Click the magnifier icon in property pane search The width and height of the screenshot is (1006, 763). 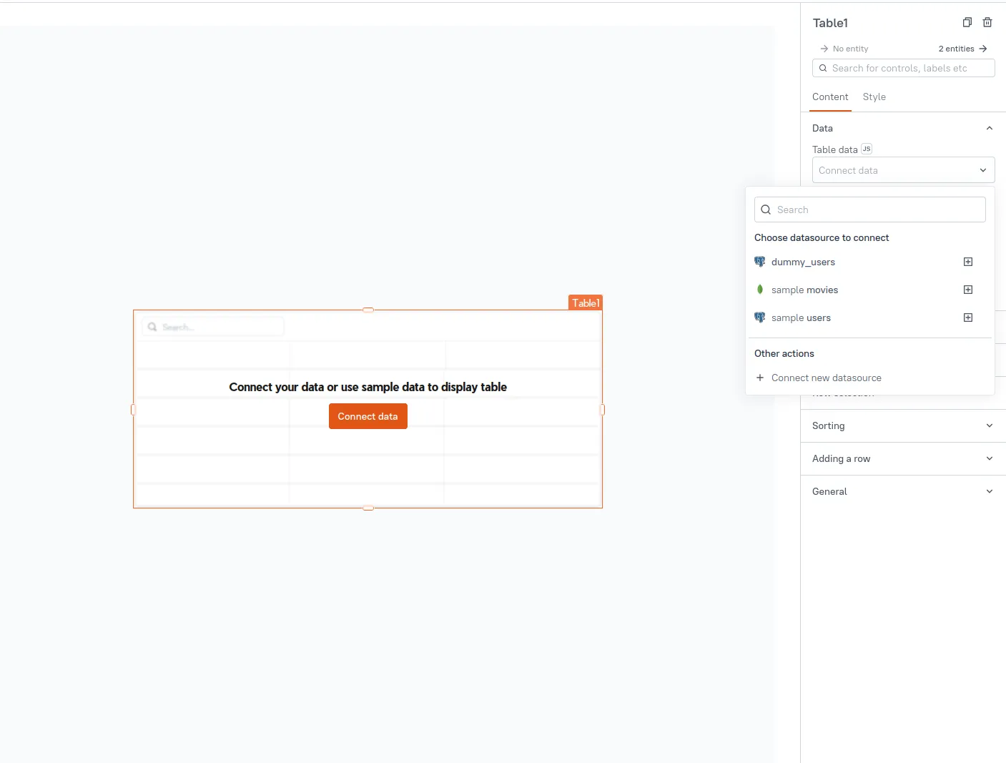[x=823, y=68]
